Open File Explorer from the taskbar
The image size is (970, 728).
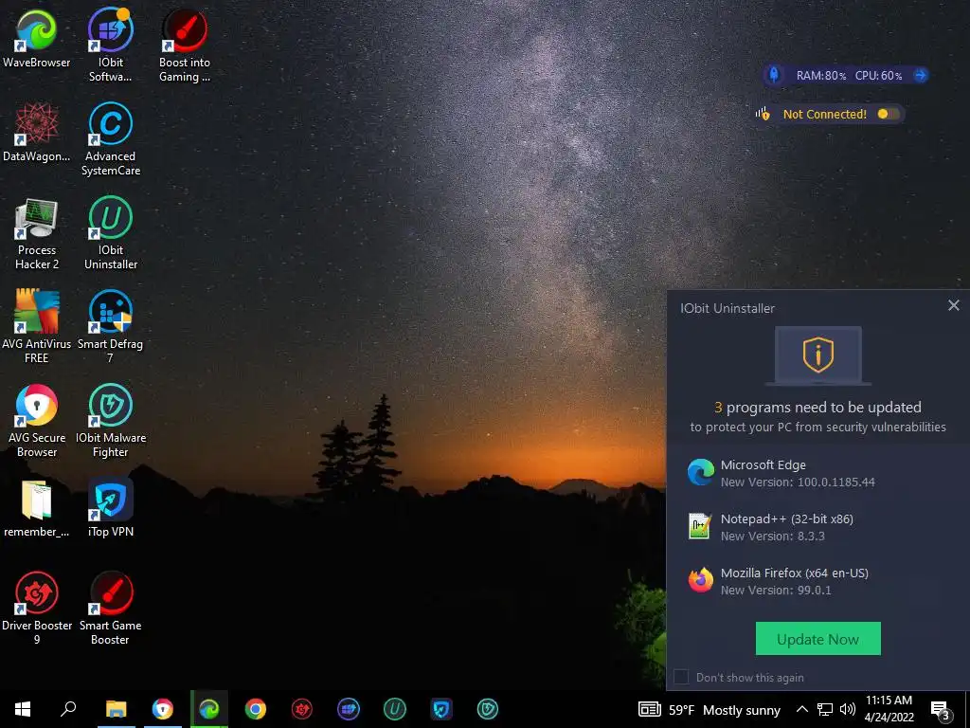pyautogui.click(x=116, y=709)
